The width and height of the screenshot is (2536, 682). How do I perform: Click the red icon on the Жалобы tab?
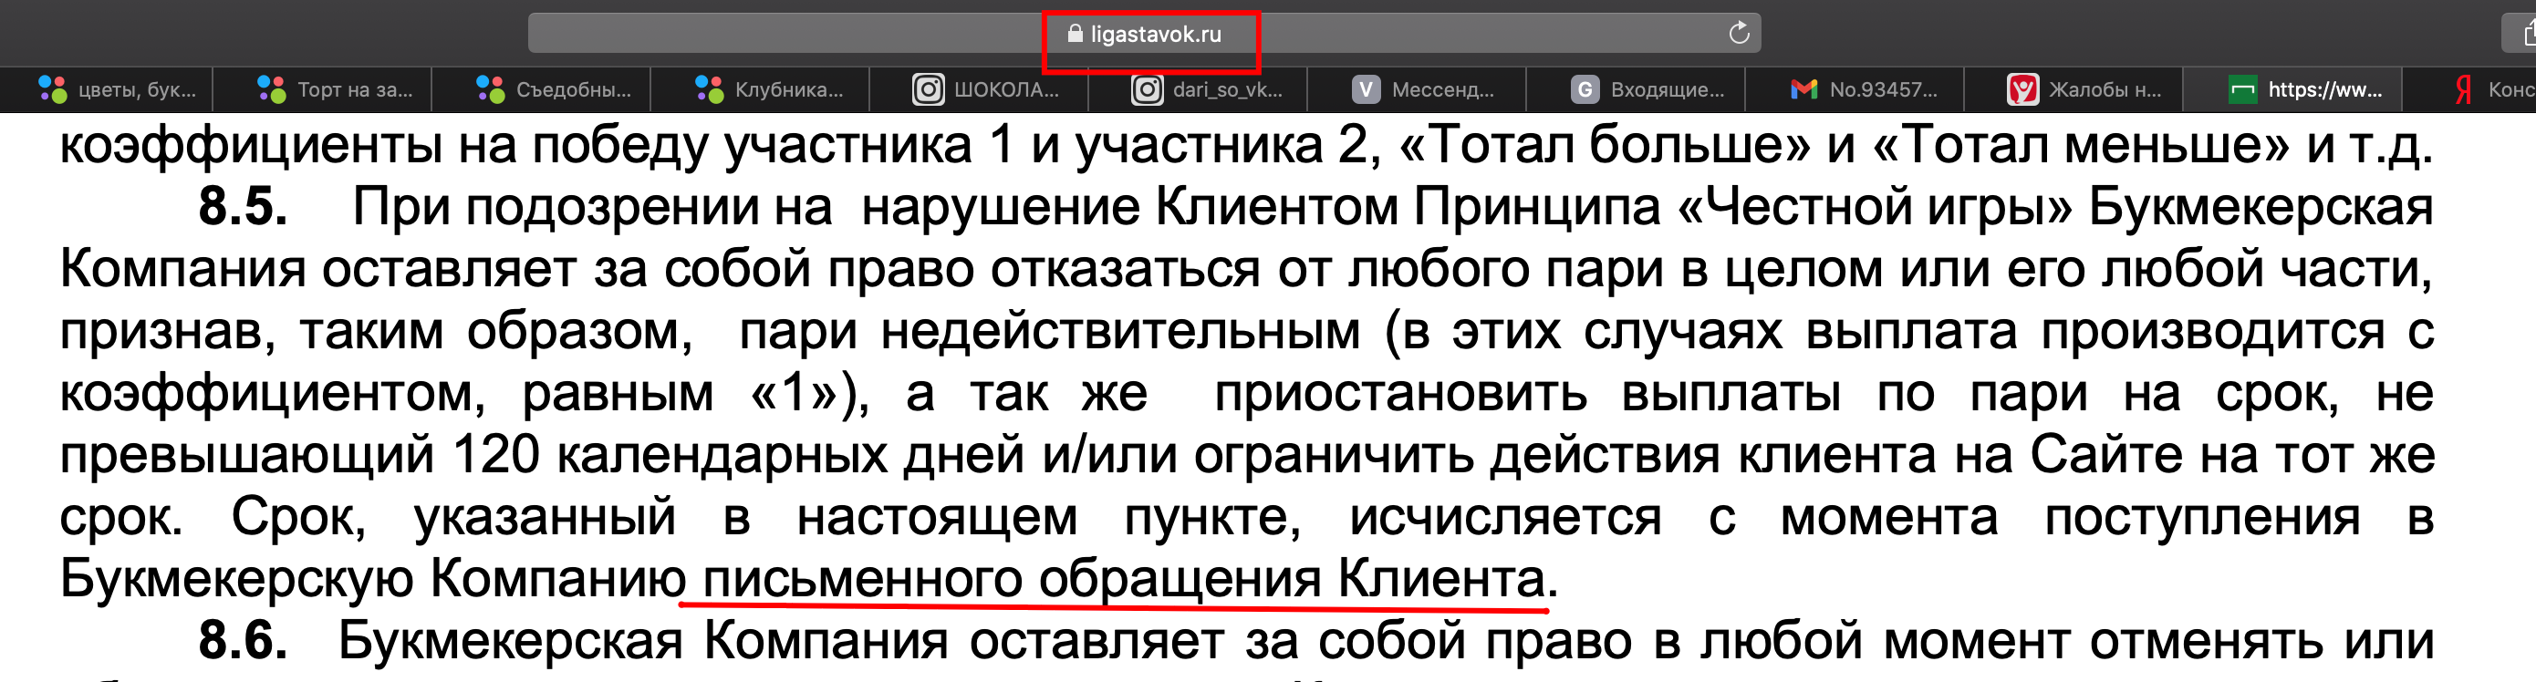tap(2022, 89)
